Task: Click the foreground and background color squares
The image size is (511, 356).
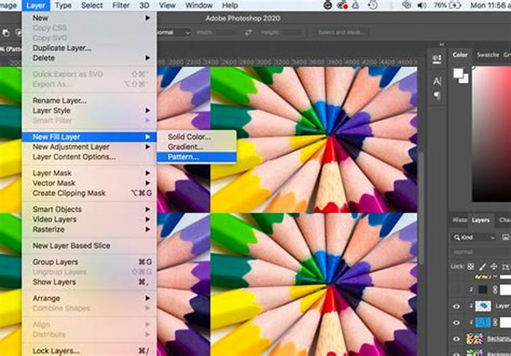Action: pos(461,75)
